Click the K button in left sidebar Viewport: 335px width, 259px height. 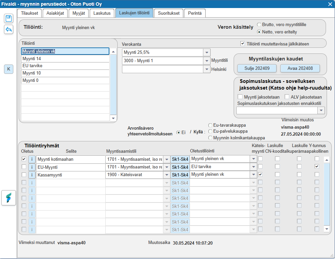click(9, 69)
